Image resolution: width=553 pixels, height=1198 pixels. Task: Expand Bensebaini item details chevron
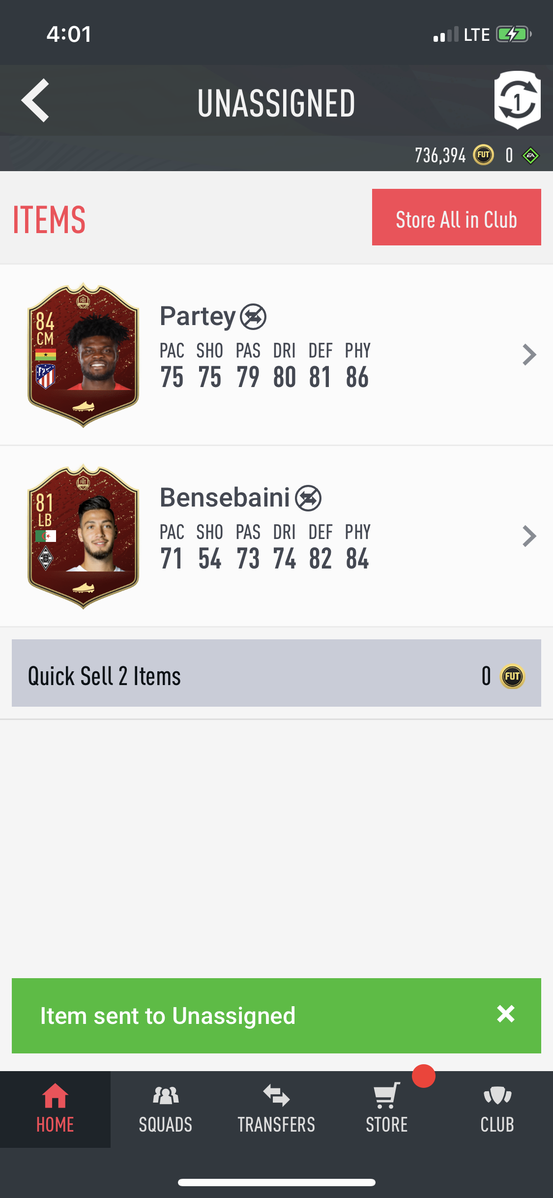tap(529, 536)
